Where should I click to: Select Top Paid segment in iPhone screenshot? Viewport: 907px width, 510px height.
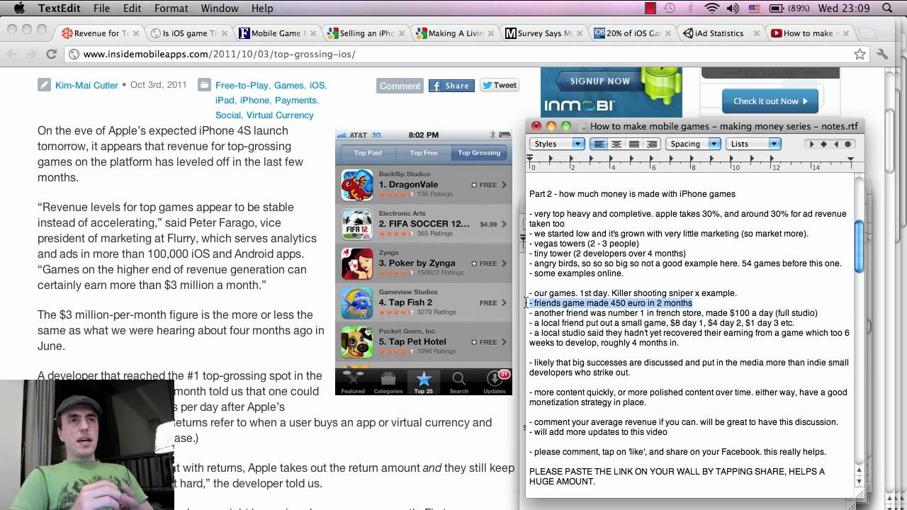[368, 152]
